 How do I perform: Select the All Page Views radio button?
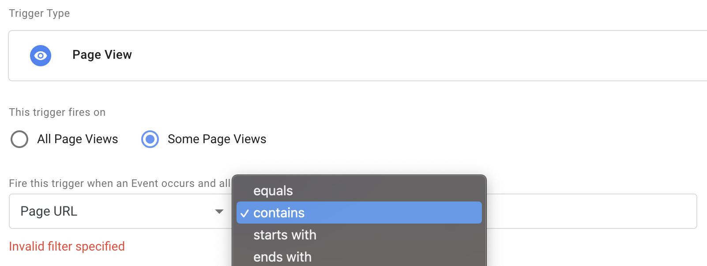tap(19, 139)
